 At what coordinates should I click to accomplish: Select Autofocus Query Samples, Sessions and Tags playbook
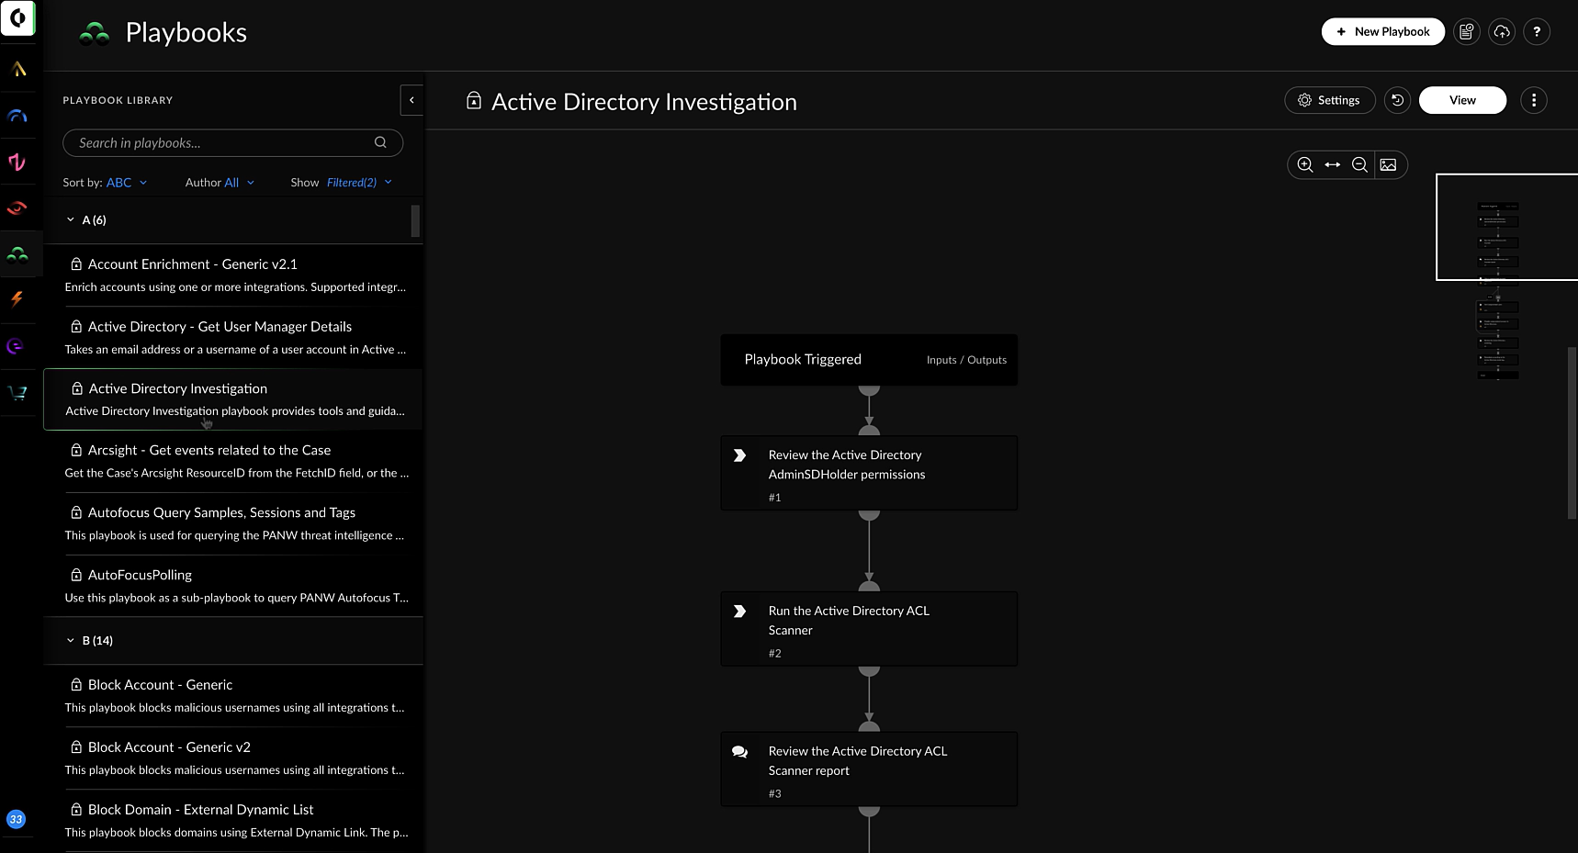pos(221,513)
